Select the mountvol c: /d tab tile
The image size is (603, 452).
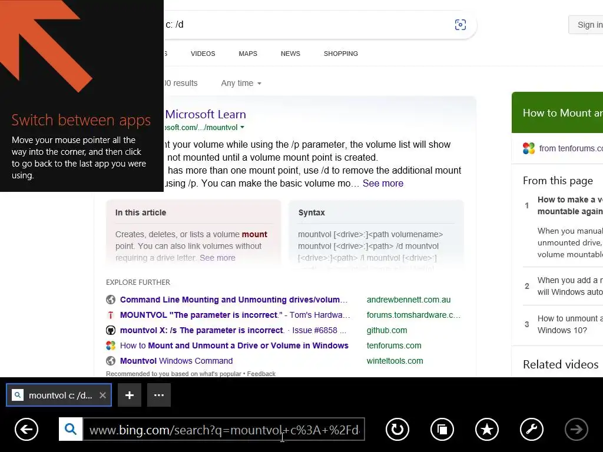[59, 395]
